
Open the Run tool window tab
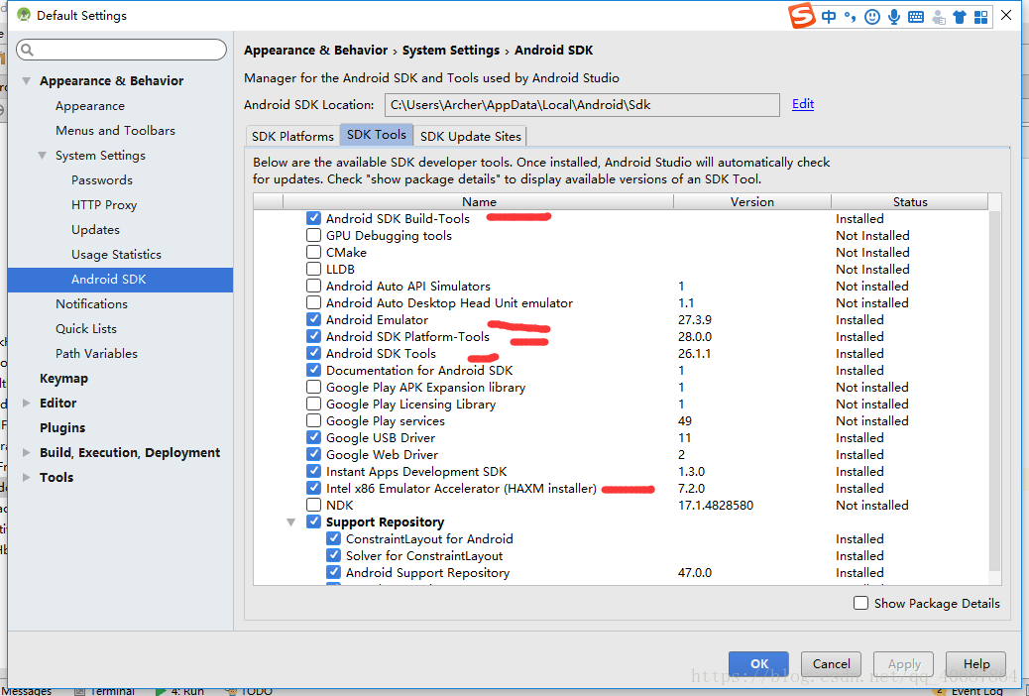pyautogui.click(x=179, y=691)
